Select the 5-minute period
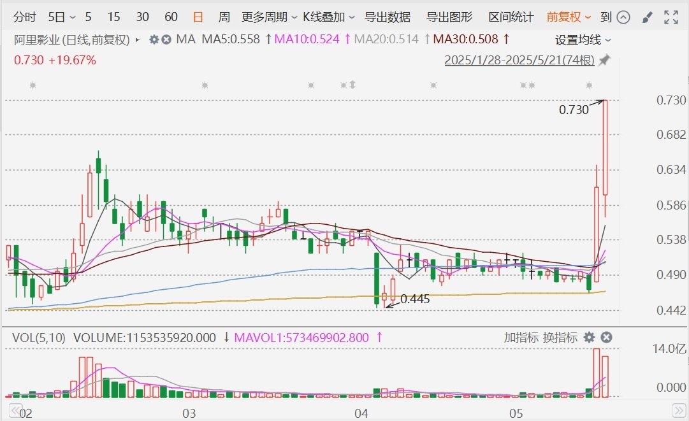 [89, 17]
